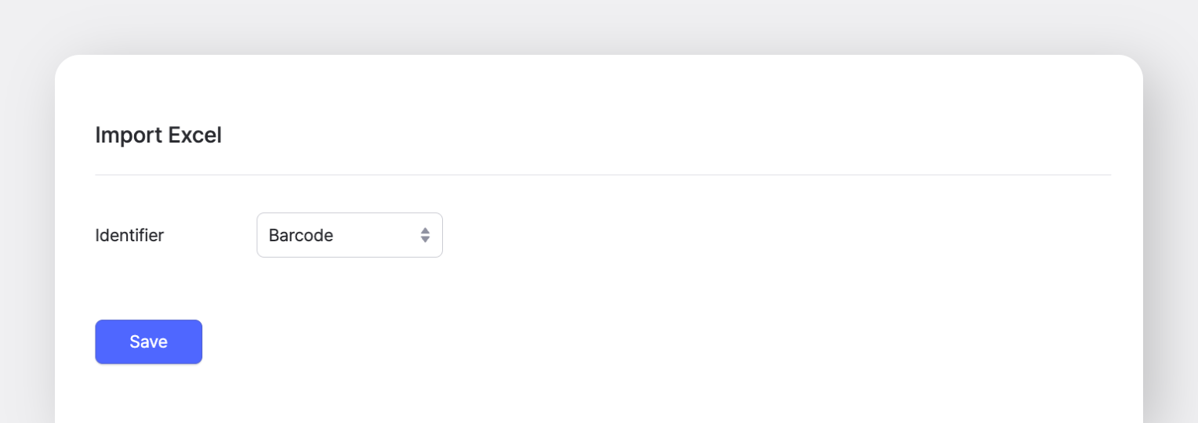Image resolution: width=1198 pixels, height=423 pixels.
Task: Click empty space right of Save button
Action: [549, 342]
